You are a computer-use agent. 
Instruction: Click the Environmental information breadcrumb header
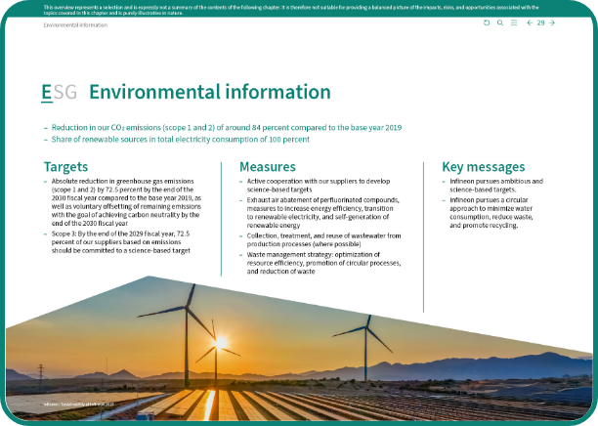point(76,24)
